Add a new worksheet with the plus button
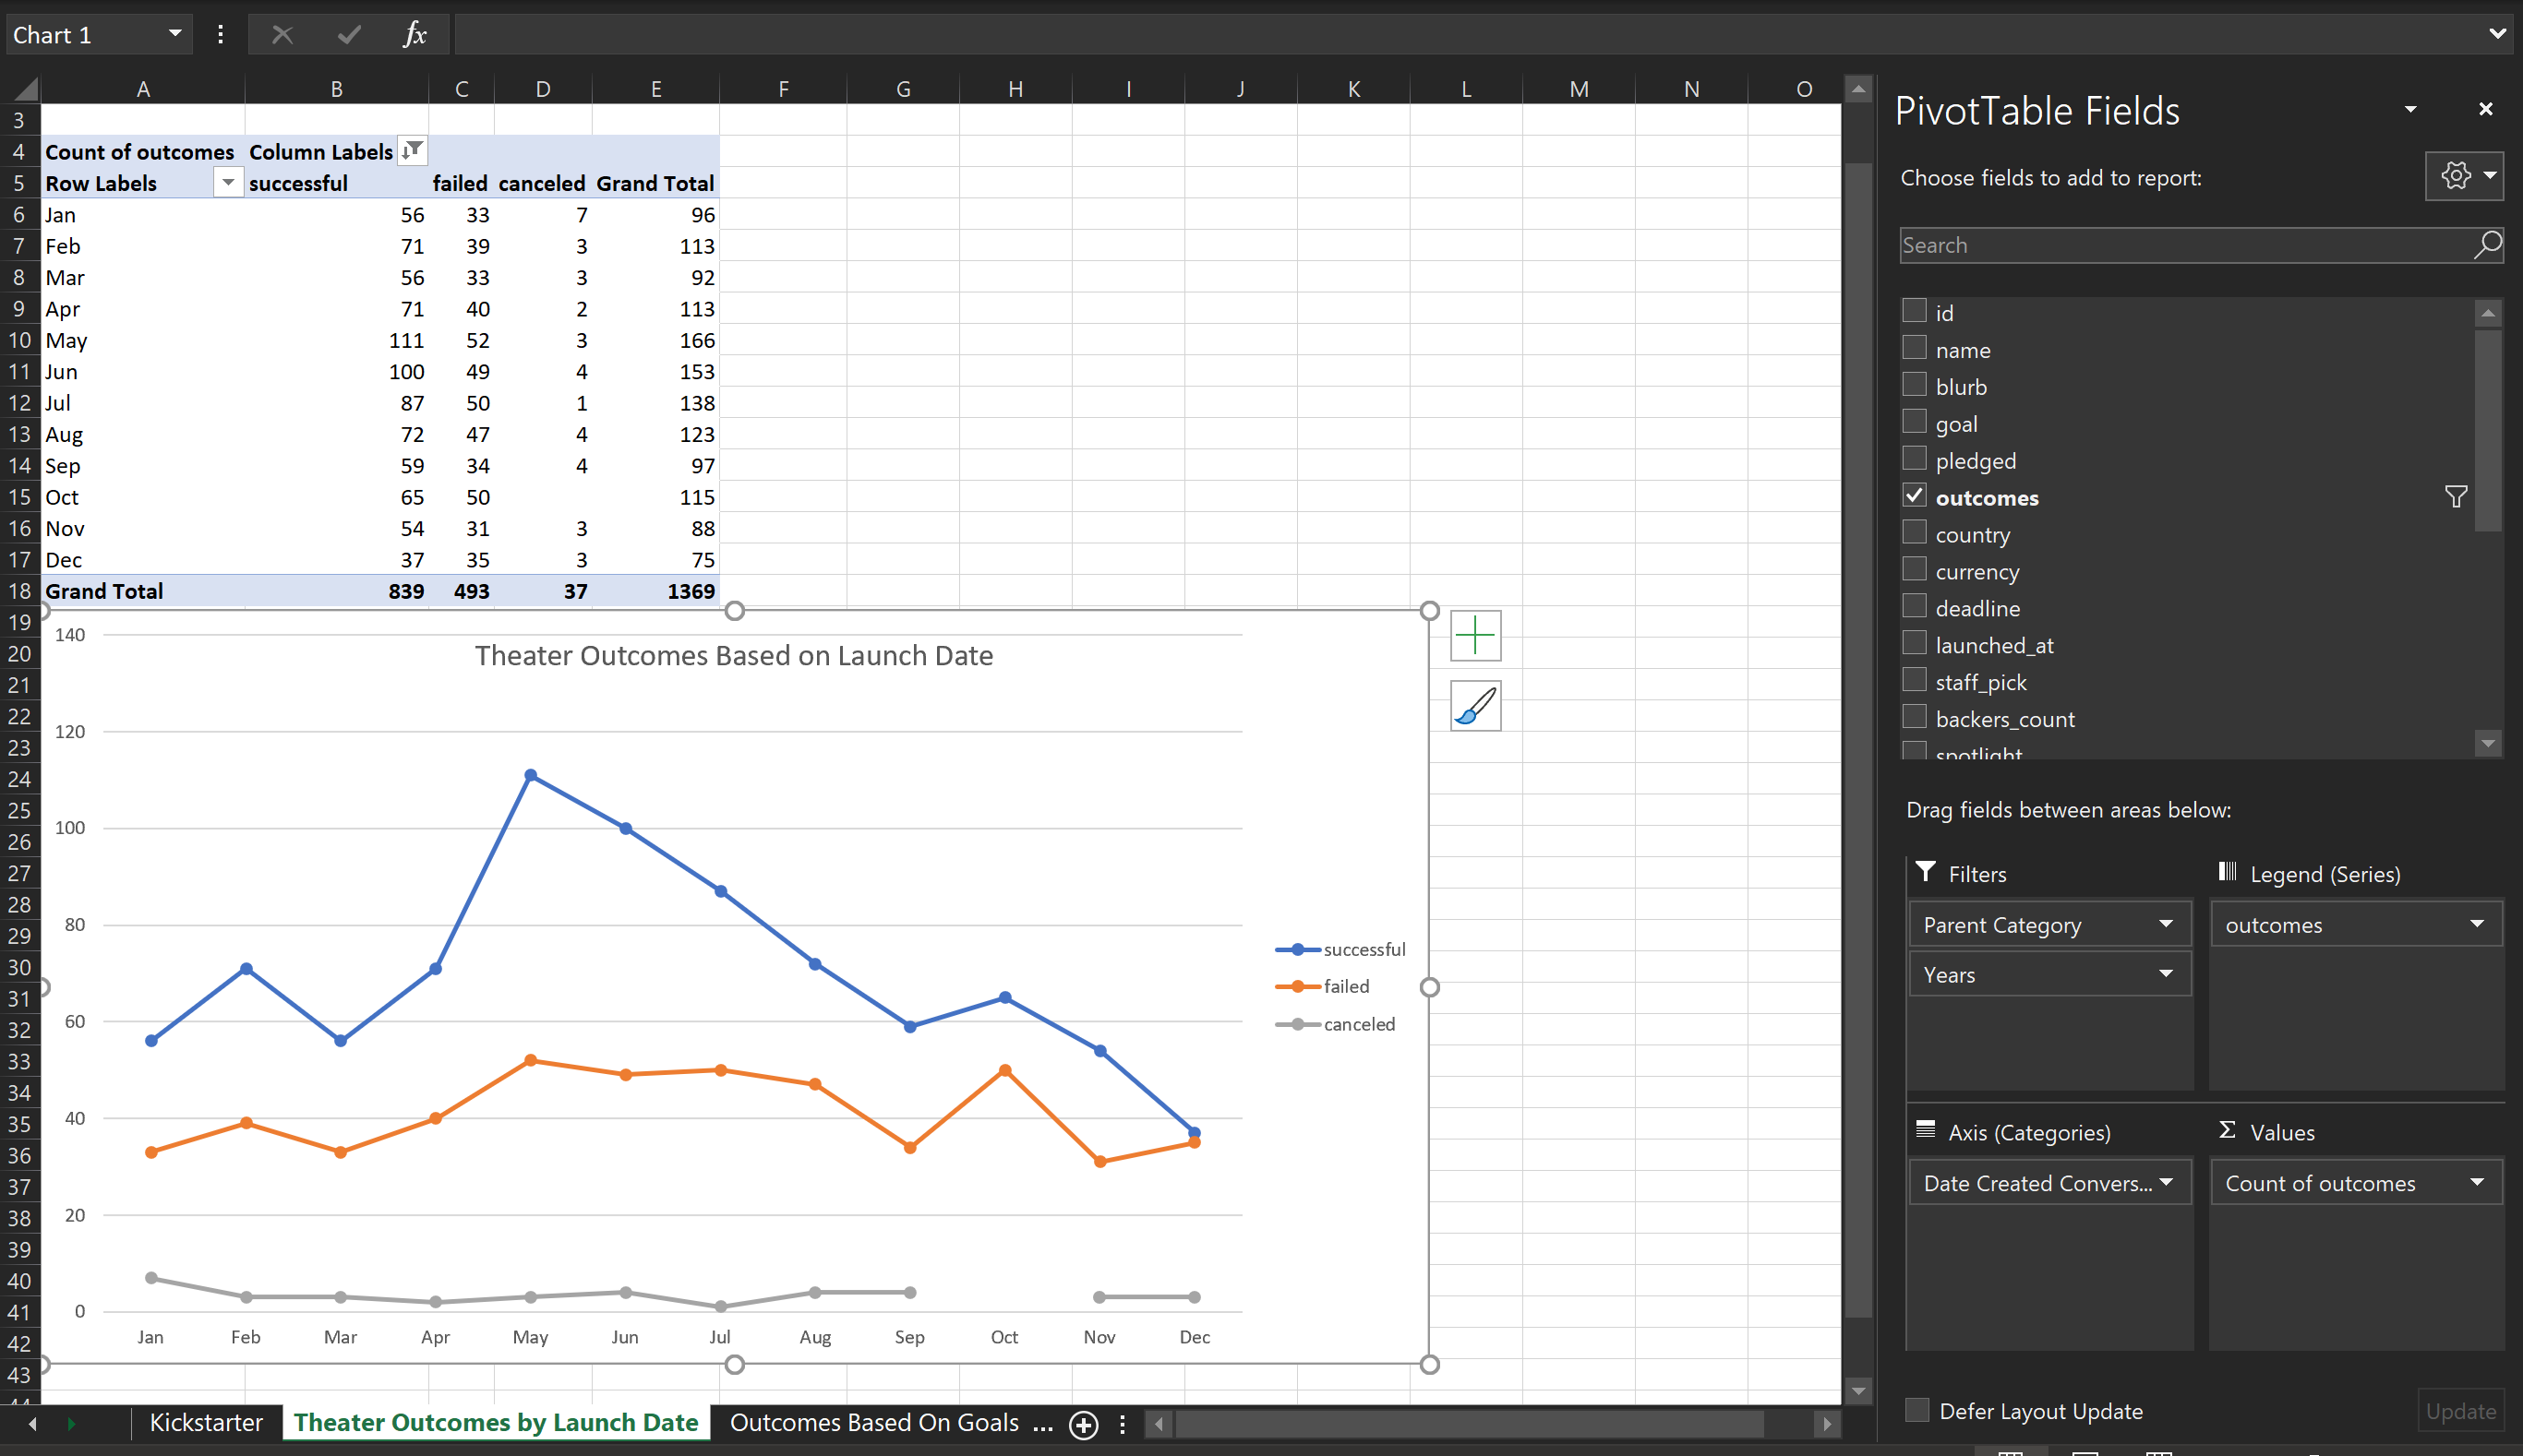Image resolution: width=2523 pixels, height=1456 pixels. pyautogui.click(x=1083, y=1425)
